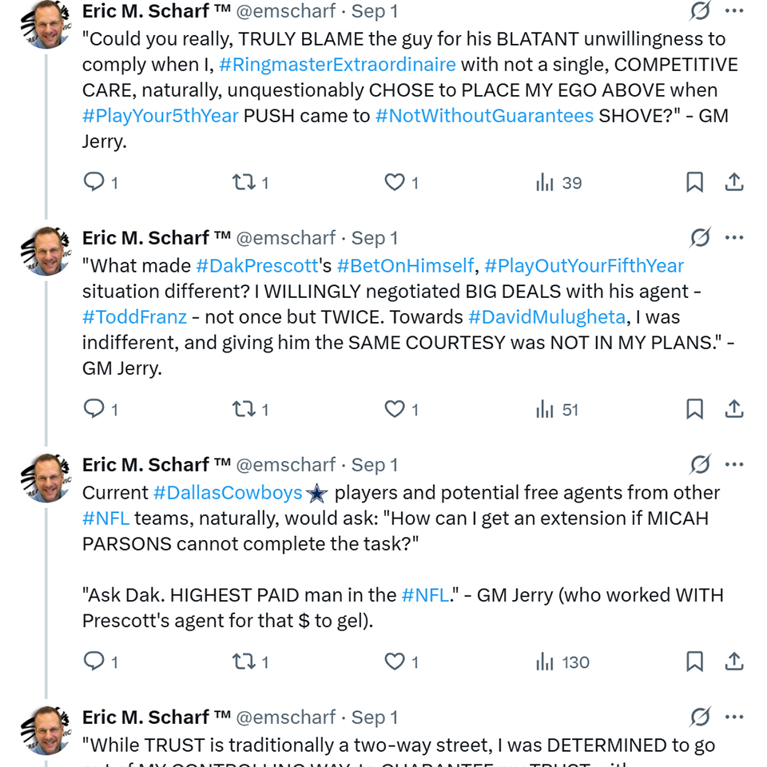Viewport: 767px width, 767px height.
Task: Bookmark the tweet mentioning #DakPrescott
Action: [x=694, y=409]
